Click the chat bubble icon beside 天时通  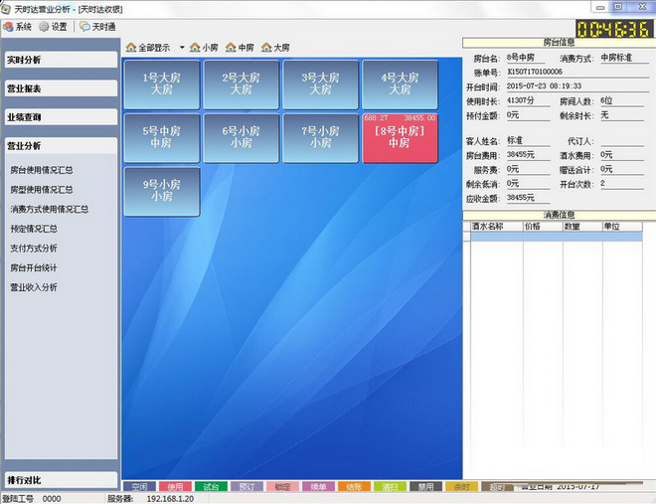pyautogui.click(x=84, y=27)
